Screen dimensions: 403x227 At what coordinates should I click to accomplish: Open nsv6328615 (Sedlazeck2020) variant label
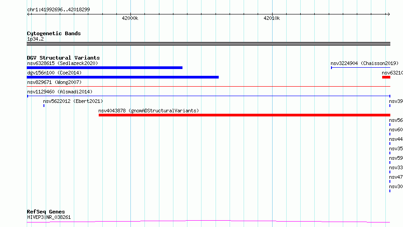[62, 63]
